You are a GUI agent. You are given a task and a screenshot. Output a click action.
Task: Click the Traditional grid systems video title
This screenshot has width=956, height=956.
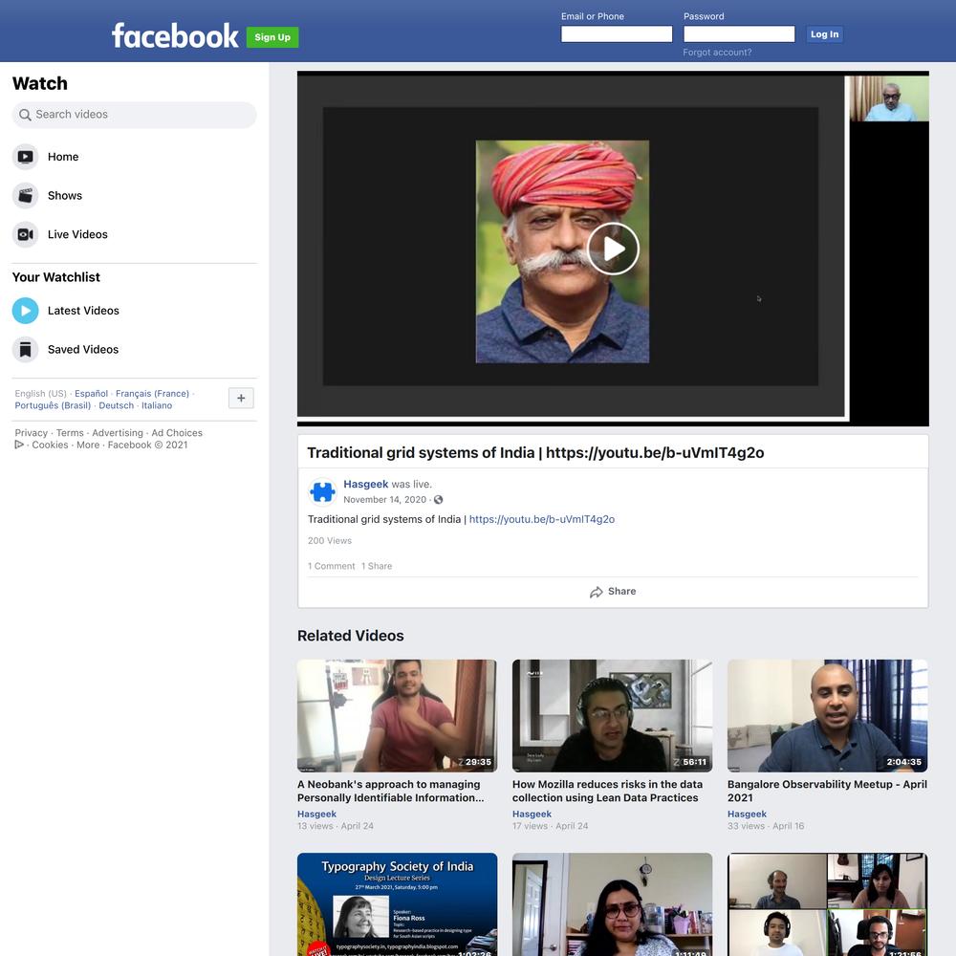(535, 453)
